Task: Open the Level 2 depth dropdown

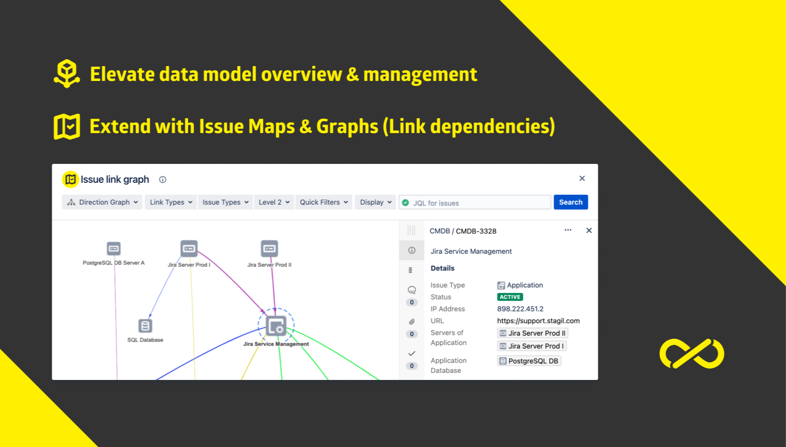Action: [274, 202]
